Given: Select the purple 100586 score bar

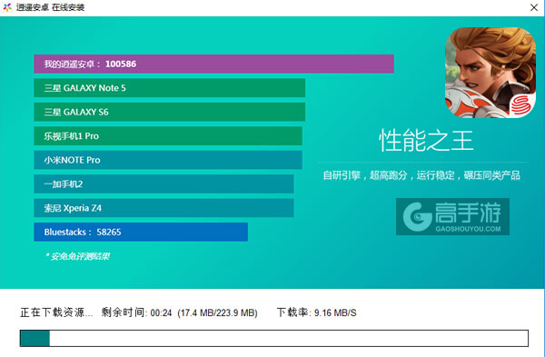Looking at the screenshot, I should coord(213,64).
